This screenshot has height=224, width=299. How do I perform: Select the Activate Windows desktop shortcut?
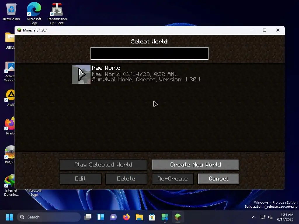[x=10, y=72]
